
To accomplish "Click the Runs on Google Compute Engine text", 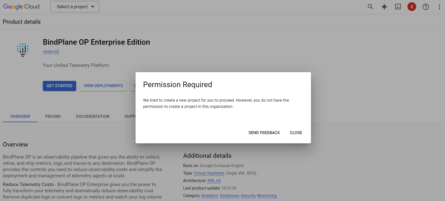I will (x=213, y=166).
